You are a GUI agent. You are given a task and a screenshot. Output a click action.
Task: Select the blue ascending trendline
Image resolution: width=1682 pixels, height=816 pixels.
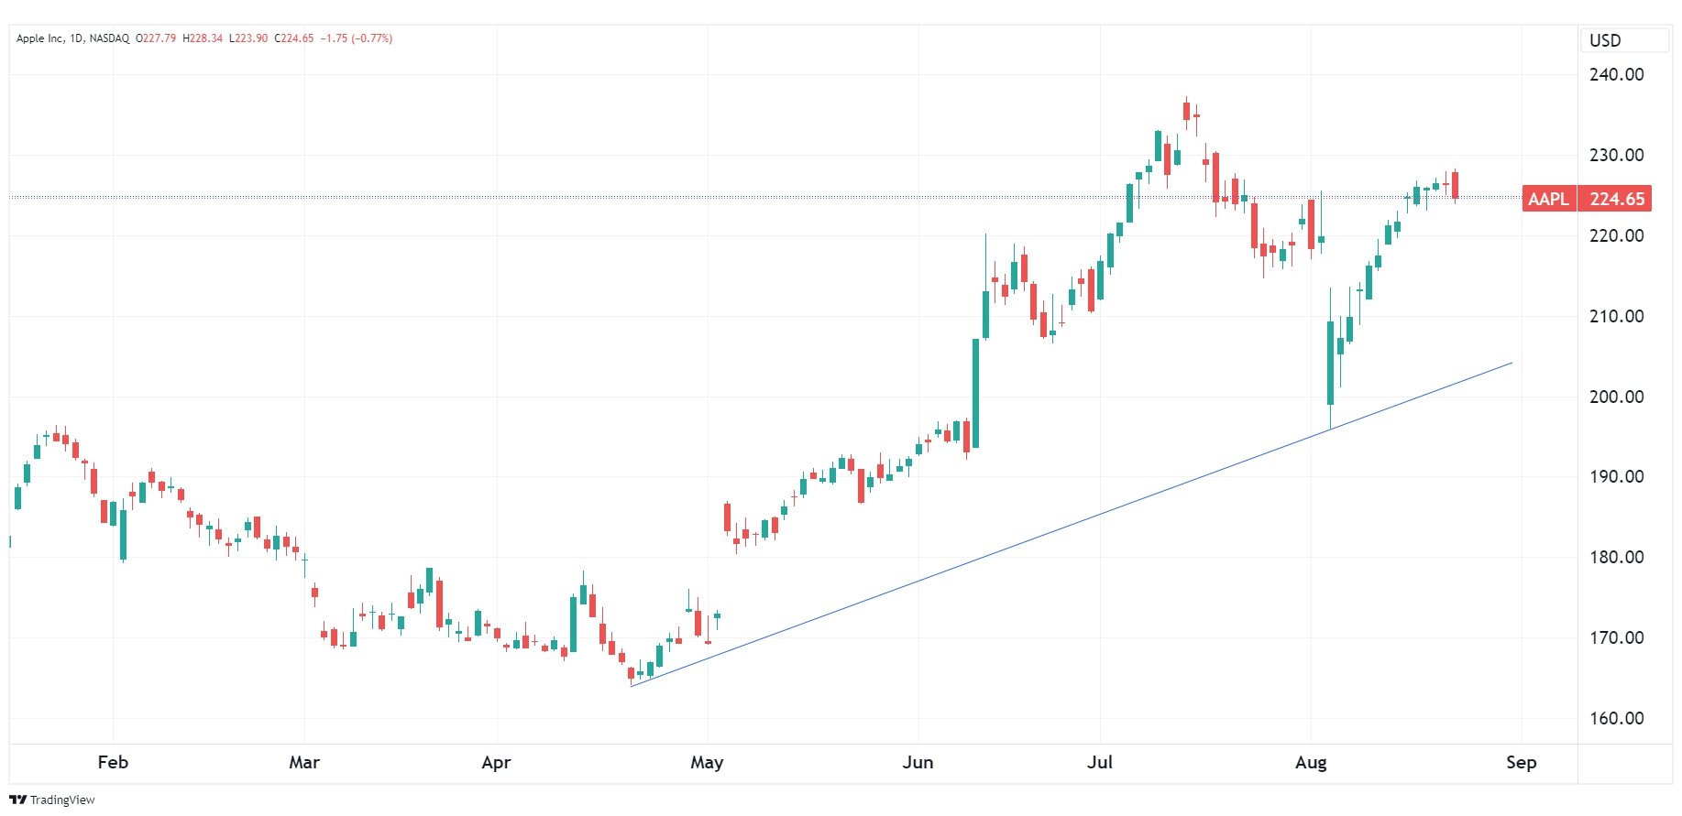1072,525
